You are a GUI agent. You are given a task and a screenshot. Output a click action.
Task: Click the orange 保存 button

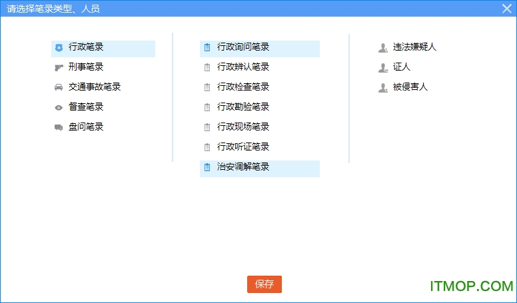(264, 284)
